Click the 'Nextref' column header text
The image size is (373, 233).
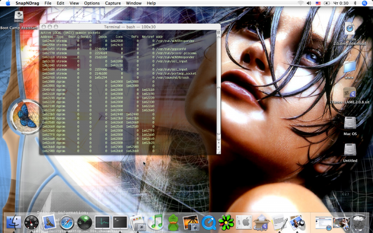point(148,37)
